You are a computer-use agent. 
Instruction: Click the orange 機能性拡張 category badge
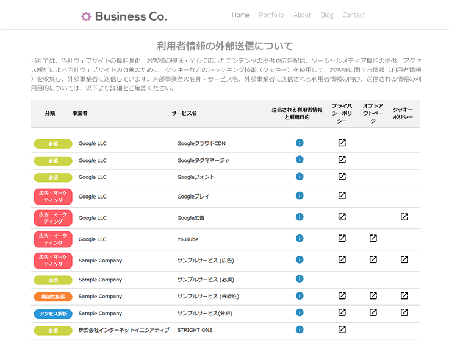click(53, 297)
